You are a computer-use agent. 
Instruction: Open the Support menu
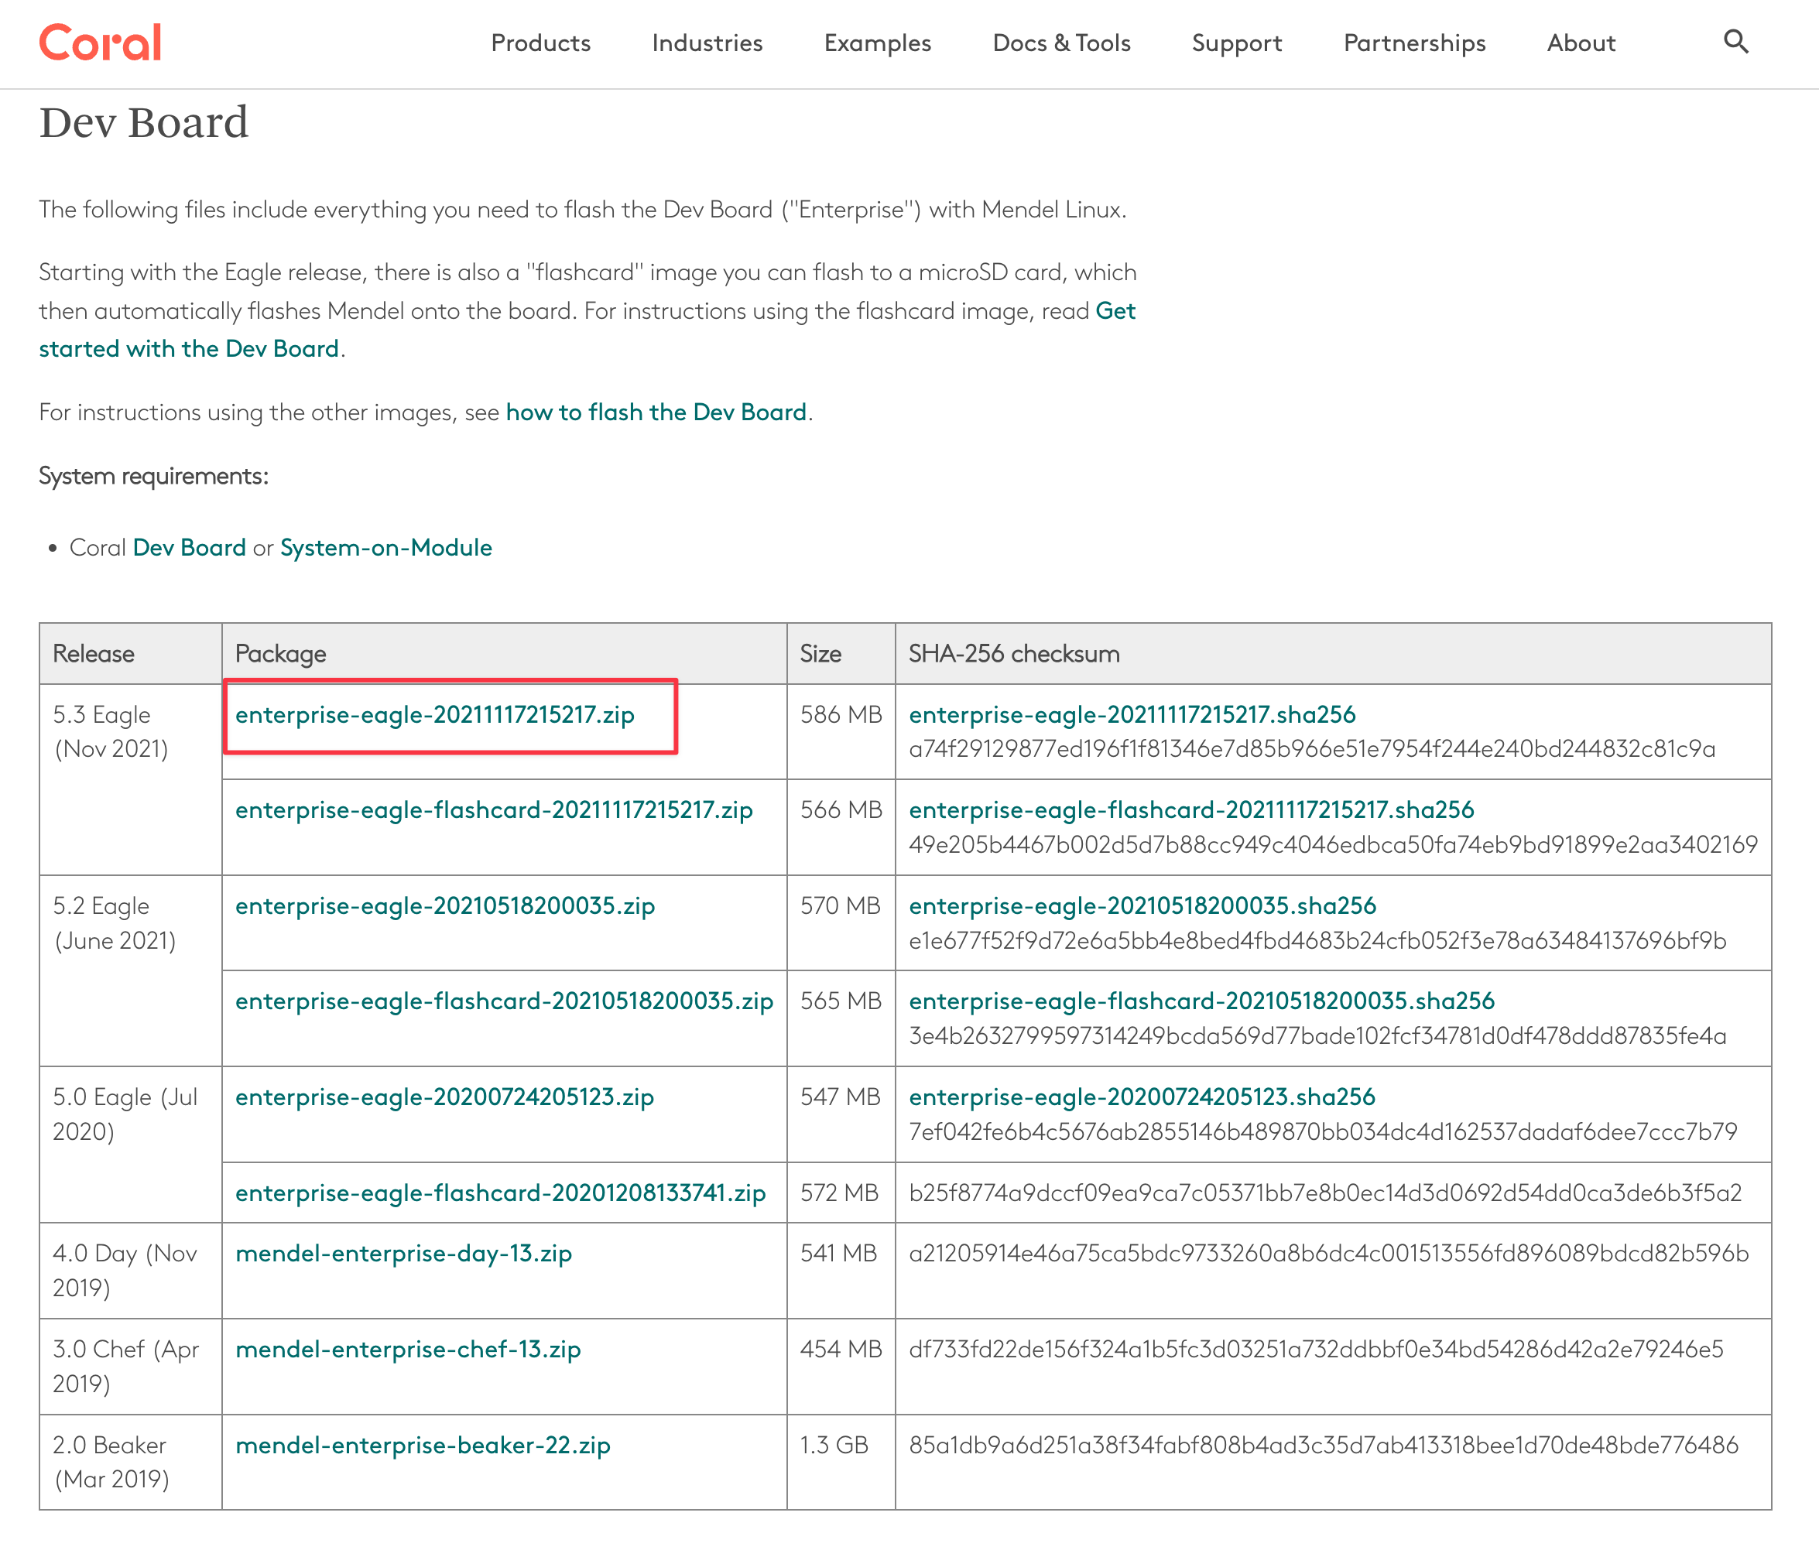point(1237,43)
